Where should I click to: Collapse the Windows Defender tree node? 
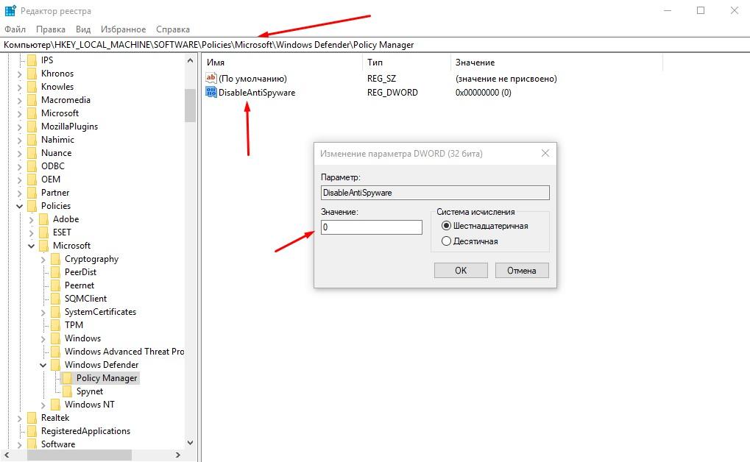[x=43, y=365]
